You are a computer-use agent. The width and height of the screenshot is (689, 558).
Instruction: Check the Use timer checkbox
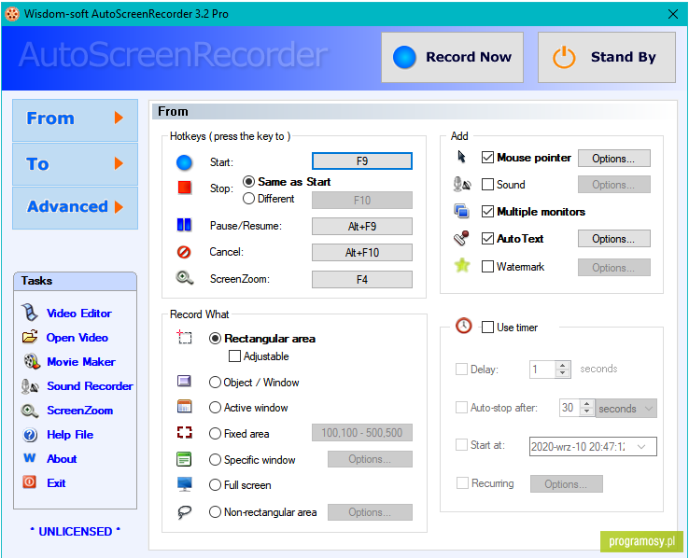pos(487,328)
